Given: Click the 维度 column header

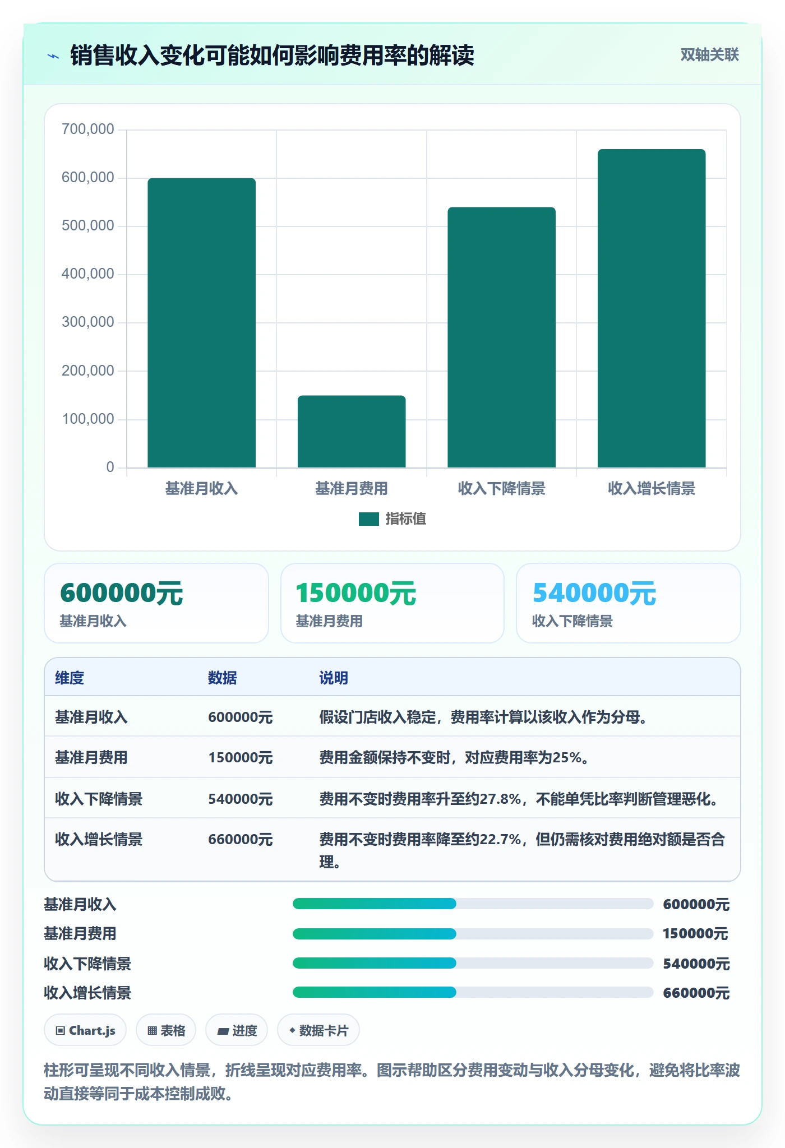Looking at the screenshot, I should click(x=70, y=678).
